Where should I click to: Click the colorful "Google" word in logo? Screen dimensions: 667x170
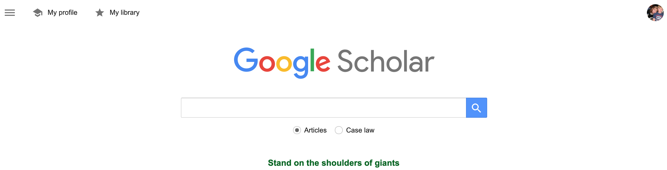point(282,62)
